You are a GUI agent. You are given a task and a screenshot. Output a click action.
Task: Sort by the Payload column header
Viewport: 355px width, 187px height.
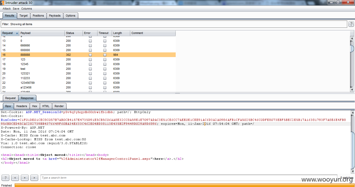(x=42, y=33)
